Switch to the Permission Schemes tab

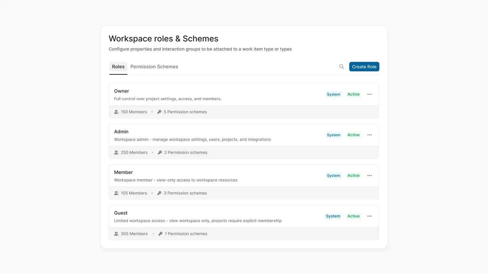pos(154,66)
